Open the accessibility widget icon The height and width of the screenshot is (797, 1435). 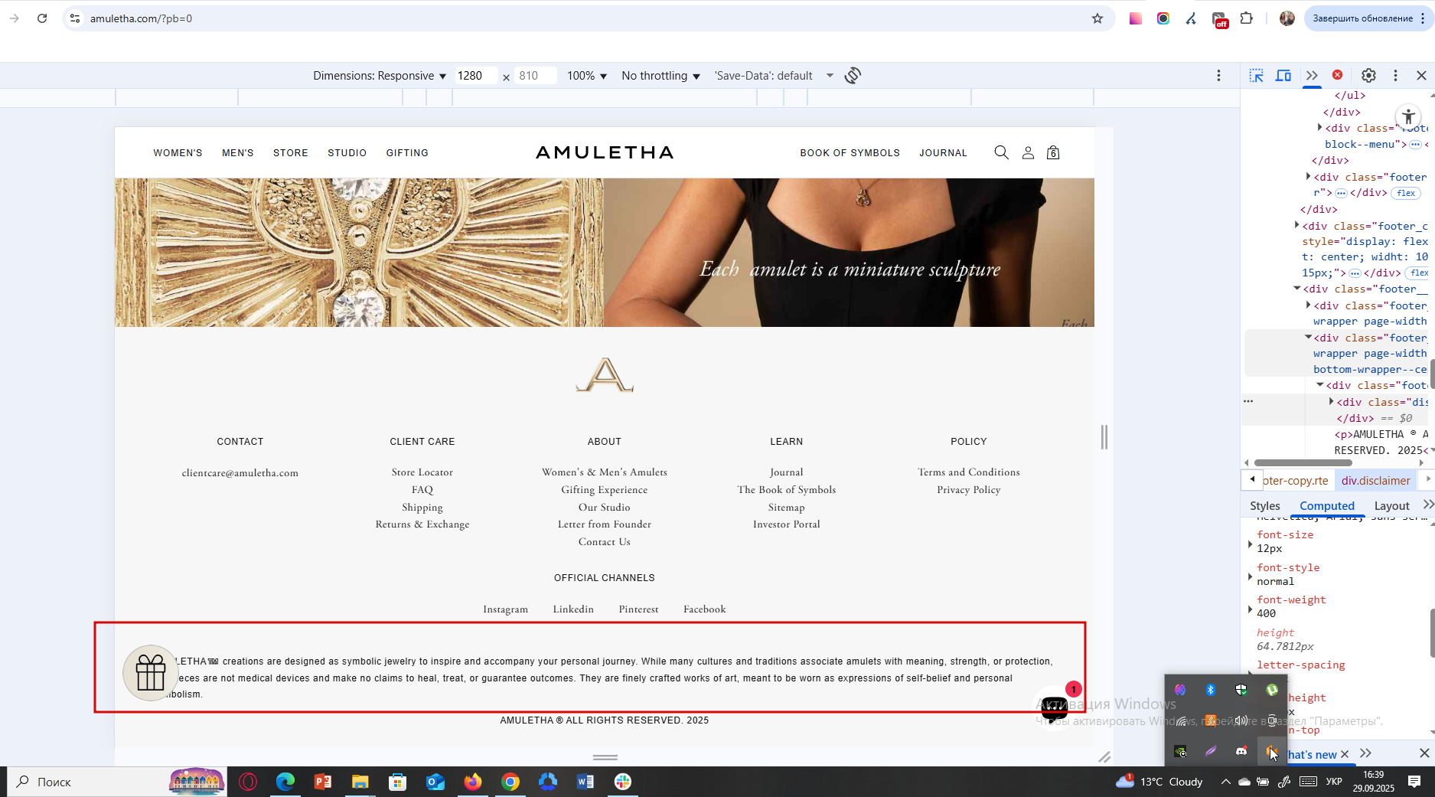(1408, 118)
